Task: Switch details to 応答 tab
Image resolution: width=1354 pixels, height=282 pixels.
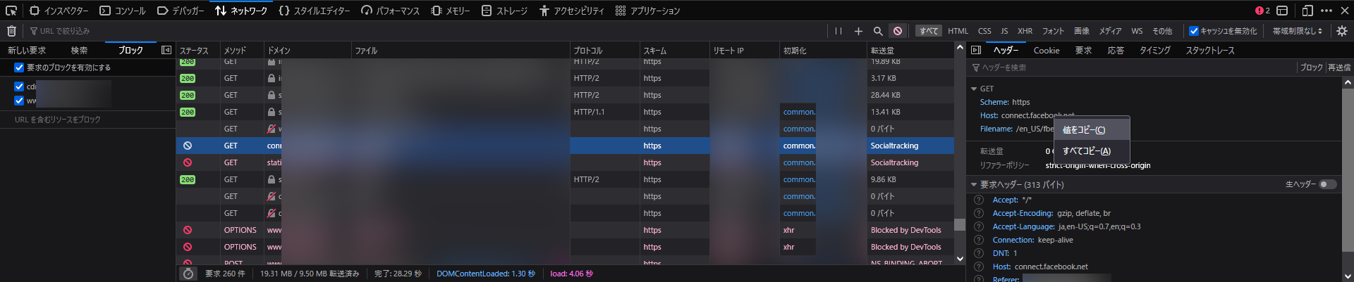Action: (1116, 50)
